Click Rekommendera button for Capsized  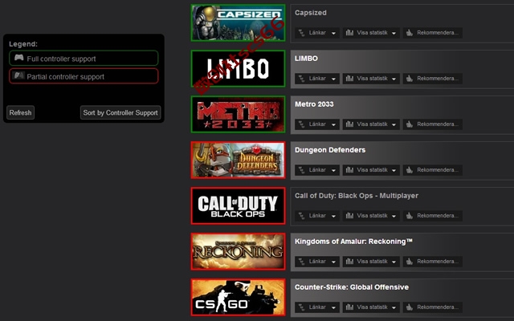coord(433,33)
